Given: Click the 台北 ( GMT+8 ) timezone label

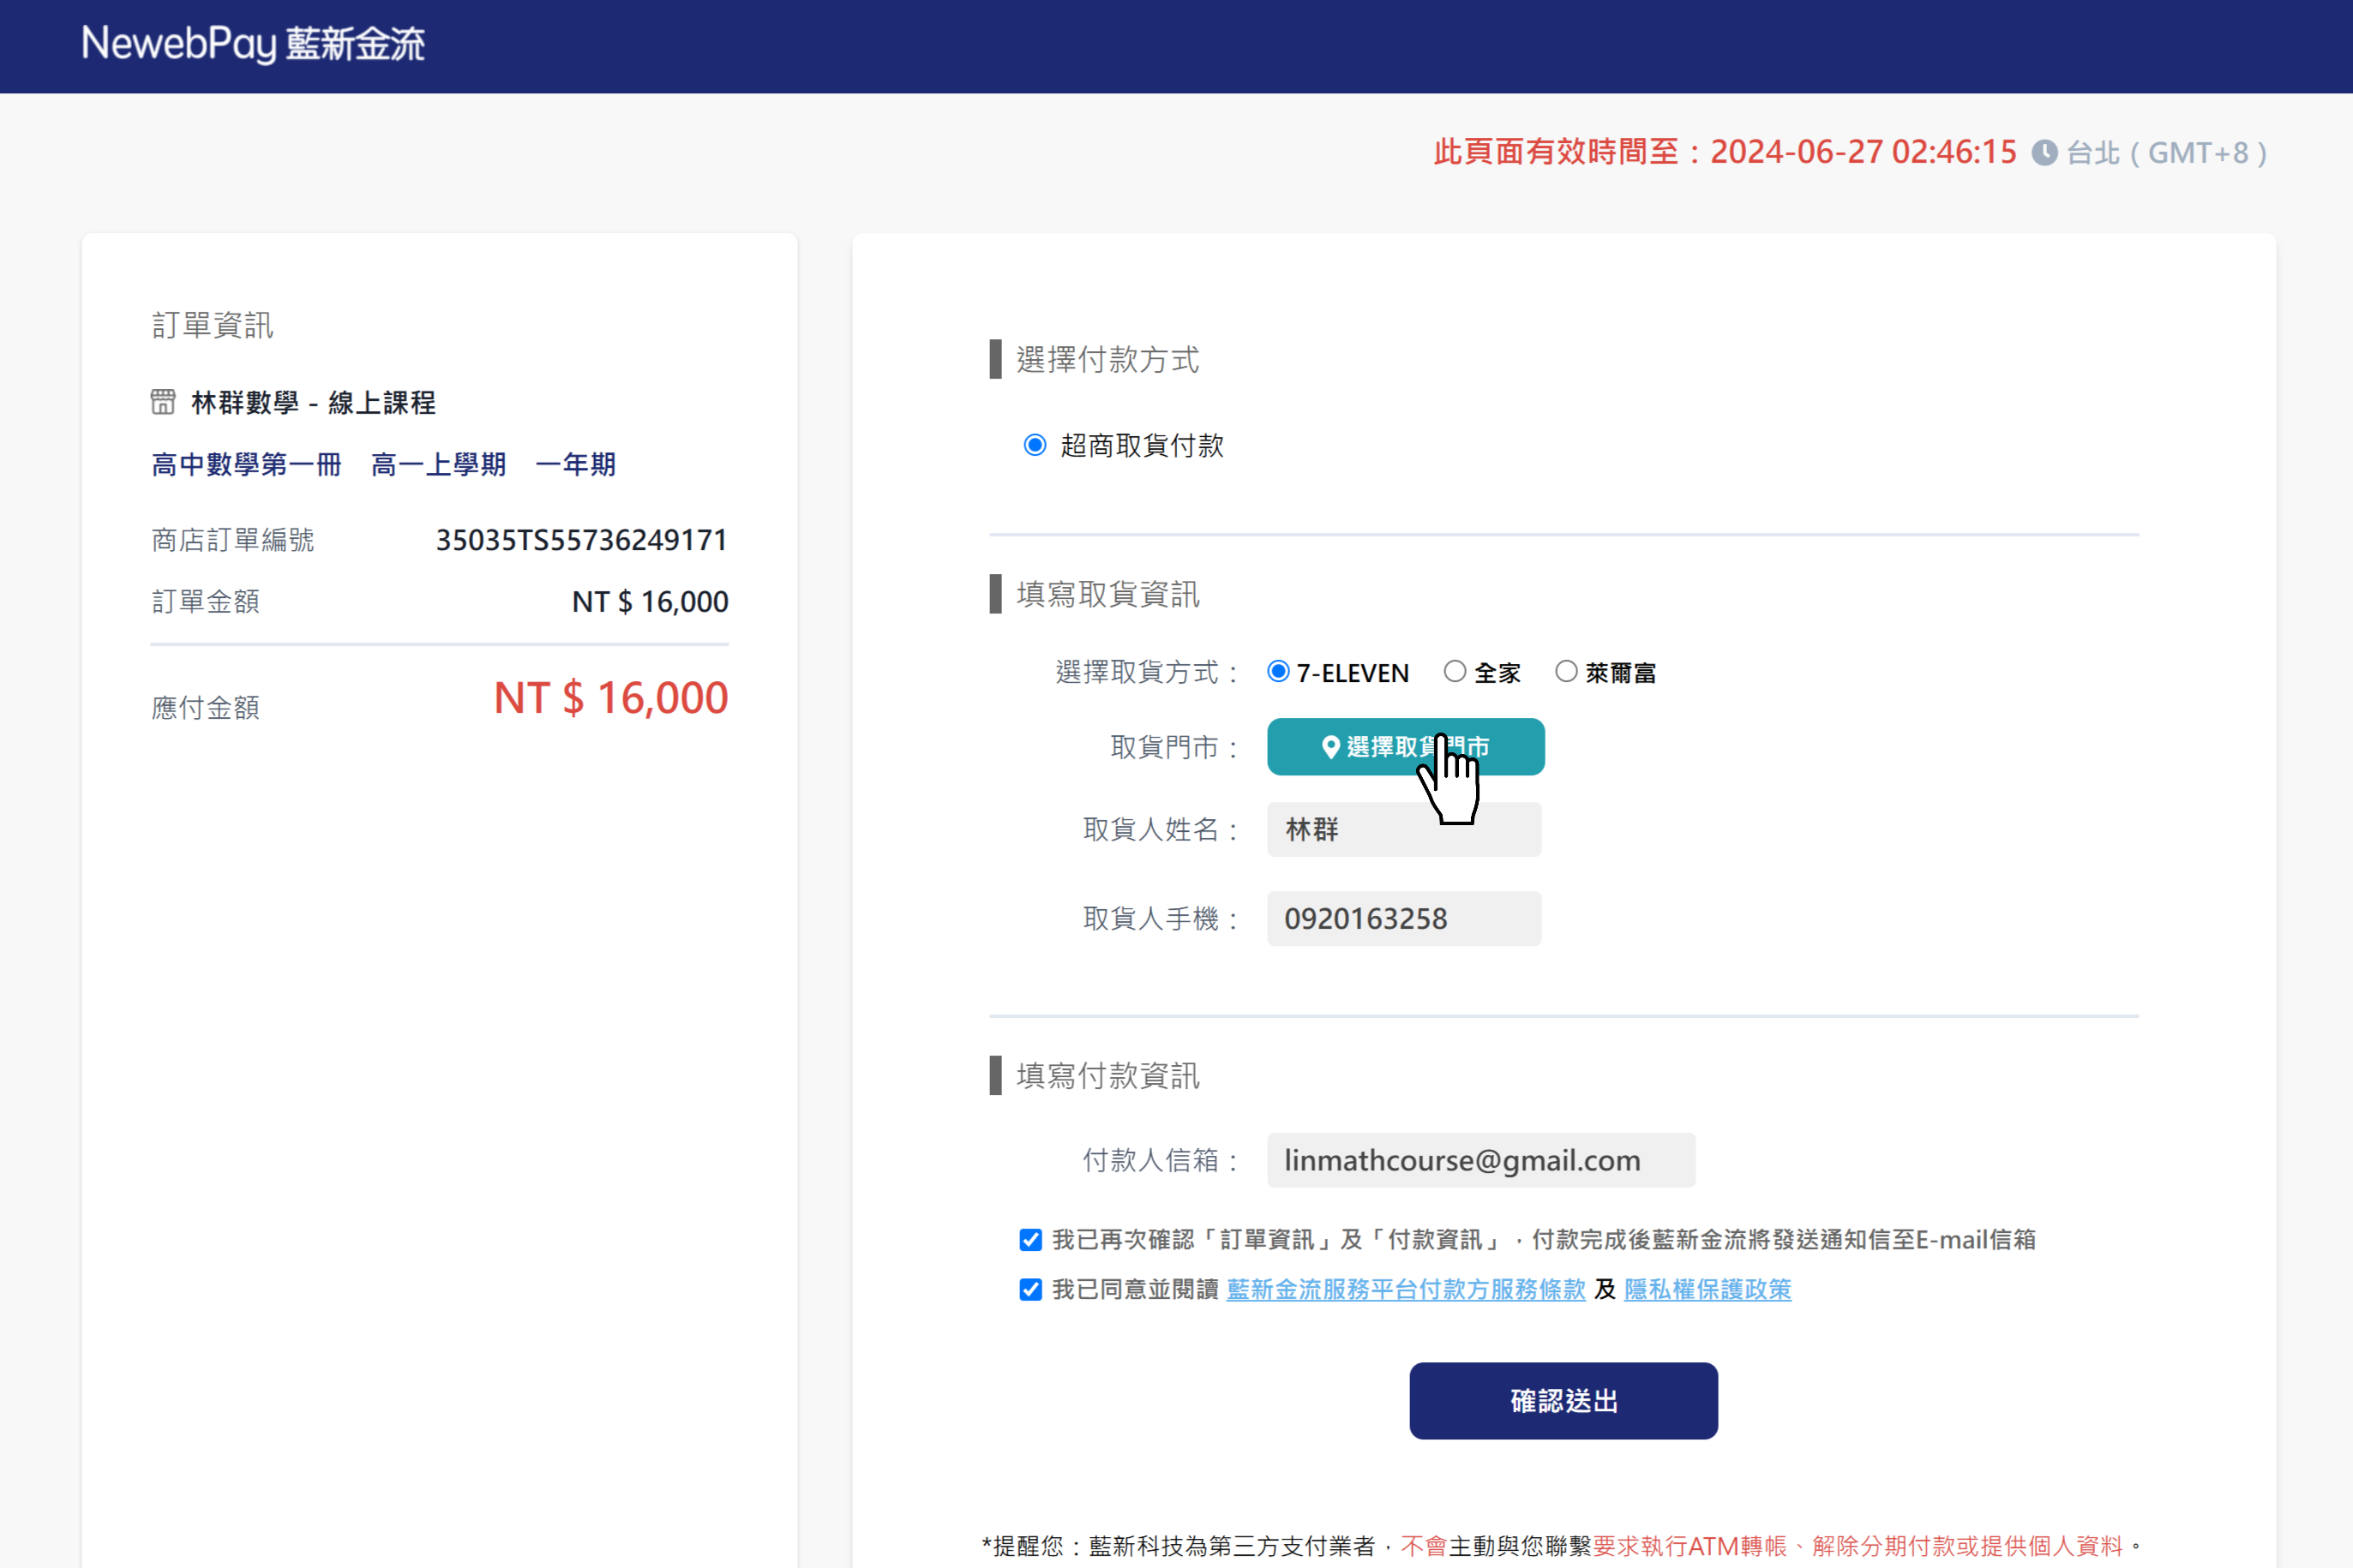Looking at the screenshot, I should point(2166,153).
